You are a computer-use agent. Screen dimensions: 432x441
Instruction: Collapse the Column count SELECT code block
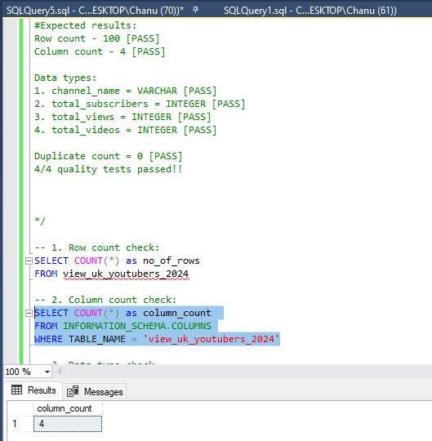(x=29, y=313)
